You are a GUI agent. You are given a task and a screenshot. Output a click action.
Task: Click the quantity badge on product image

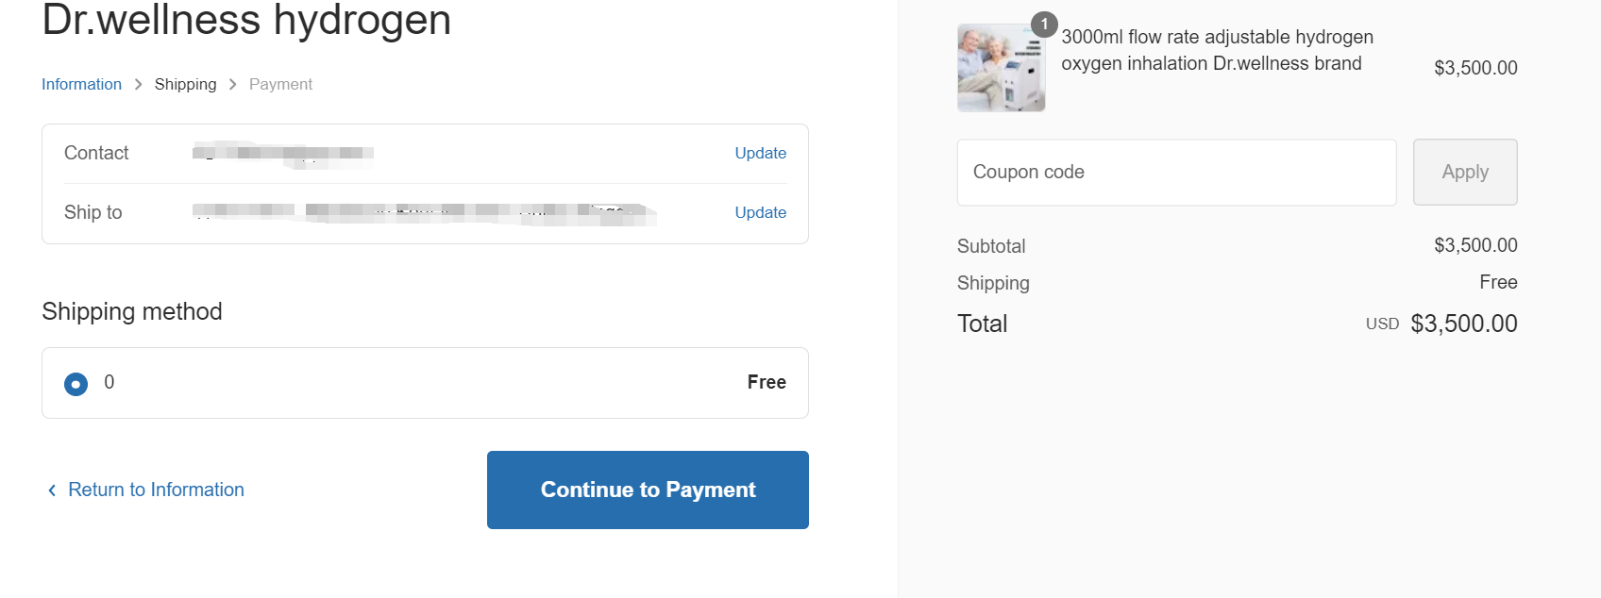click(x=1044, y=25)
